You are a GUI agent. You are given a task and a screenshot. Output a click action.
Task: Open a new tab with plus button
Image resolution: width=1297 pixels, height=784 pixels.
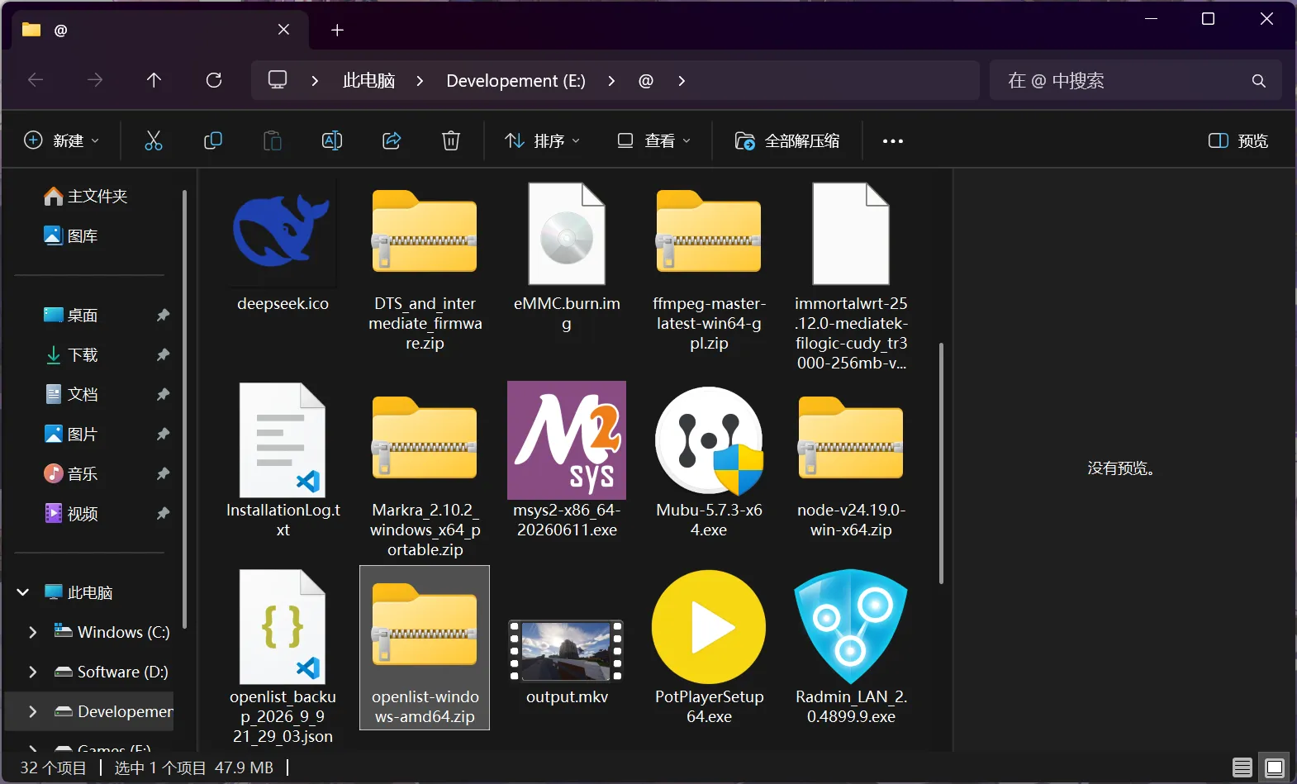[x=337, y=31]
